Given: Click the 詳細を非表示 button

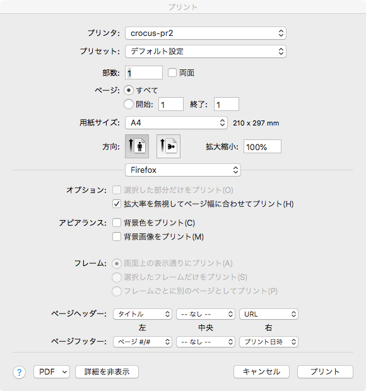Looking at the screenshot, I should 107,372.
